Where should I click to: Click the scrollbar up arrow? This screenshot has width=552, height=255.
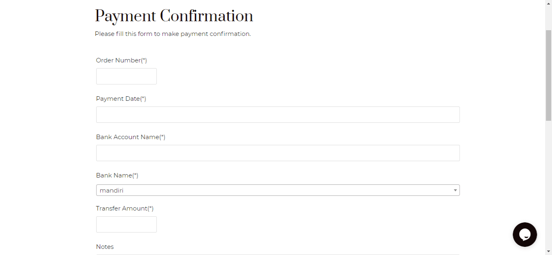(x=548, y=4)
